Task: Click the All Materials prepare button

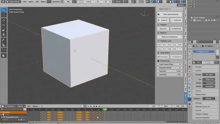Action: click(x=176, y=29)
